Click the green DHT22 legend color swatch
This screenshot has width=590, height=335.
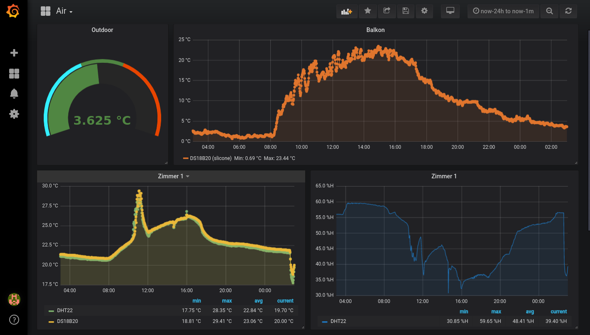tap(51, 311)
